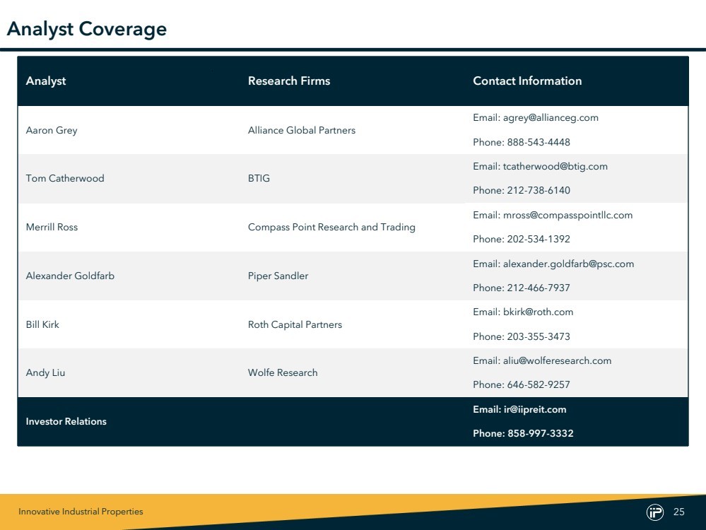Select the Aaron Grey analyst name

pyautogui.click(x=52, y=130)
